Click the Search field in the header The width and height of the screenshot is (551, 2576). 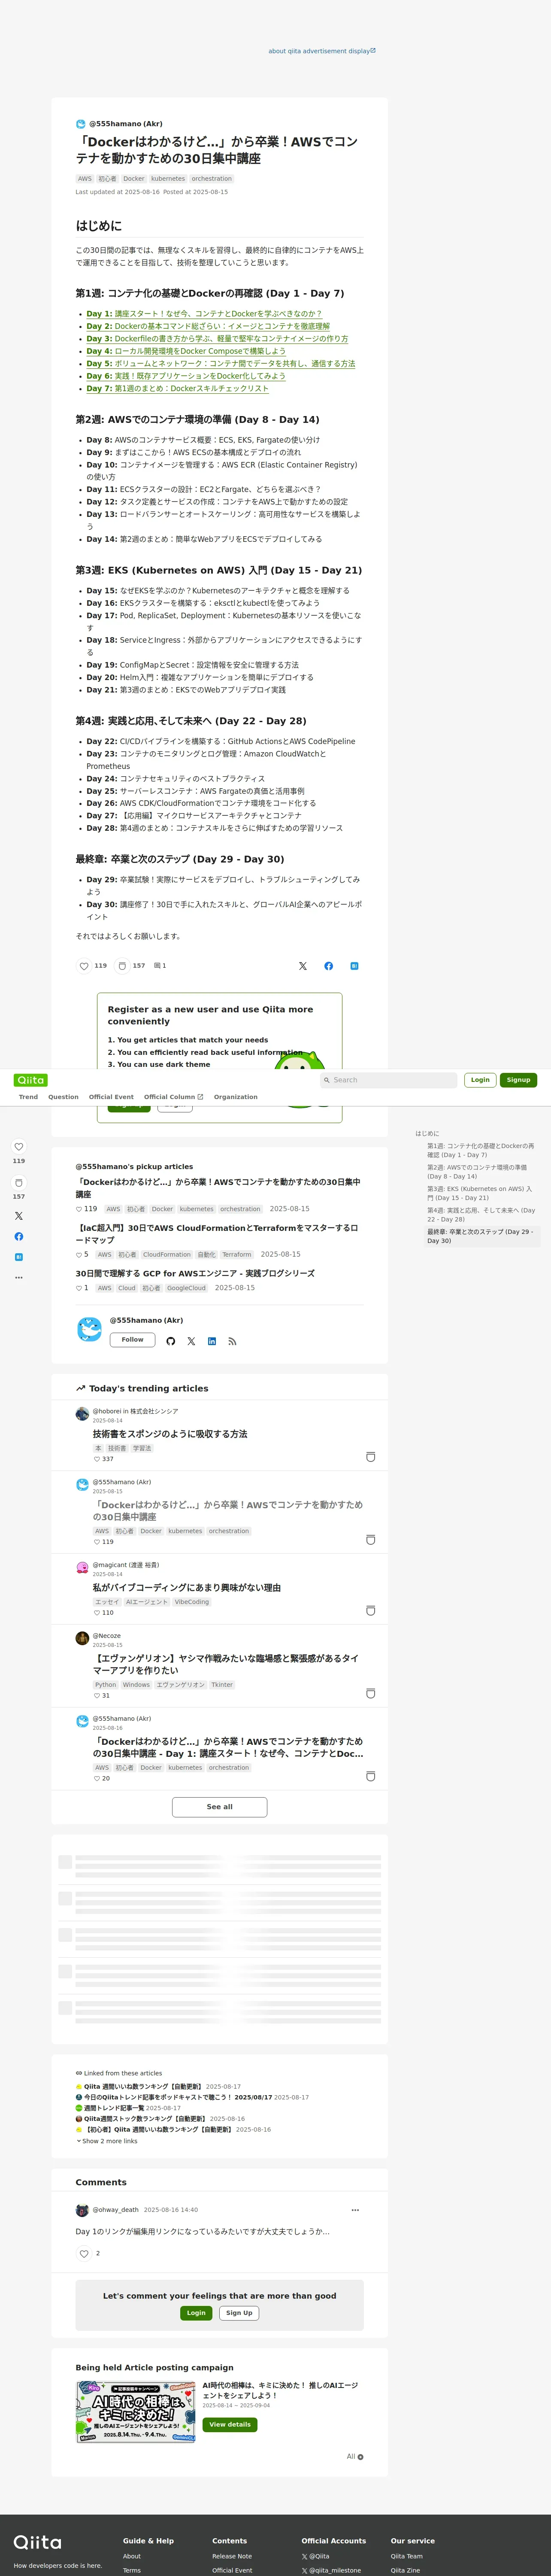(388, 1080)
